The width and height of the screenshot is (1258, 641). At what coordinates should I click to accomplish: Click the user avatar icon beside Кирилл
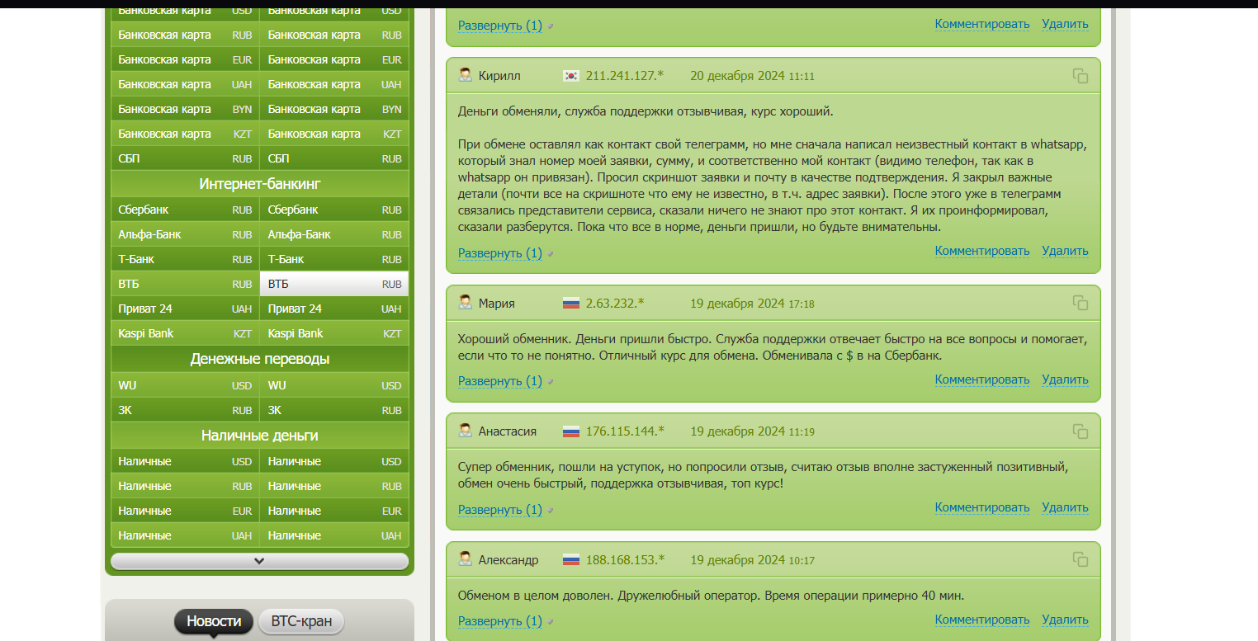[x=466, y=75]
